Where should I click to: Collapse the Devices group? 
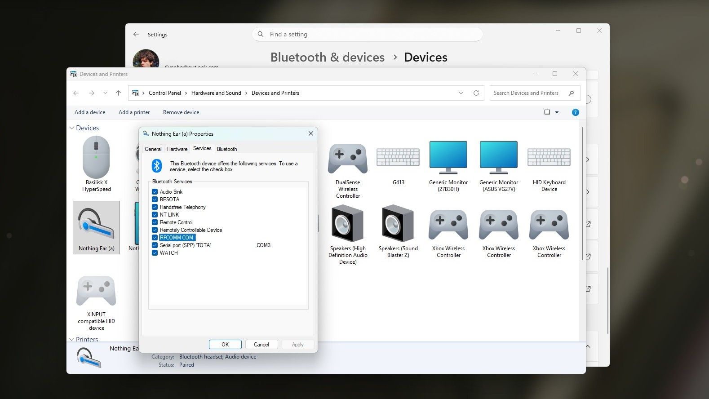(72, 128)
